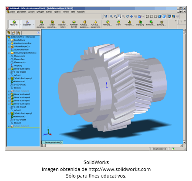The height and width of the screenshot is (181, 192).
Task: Click the filter funnel icon on toolbar
Action: point(181,22)
